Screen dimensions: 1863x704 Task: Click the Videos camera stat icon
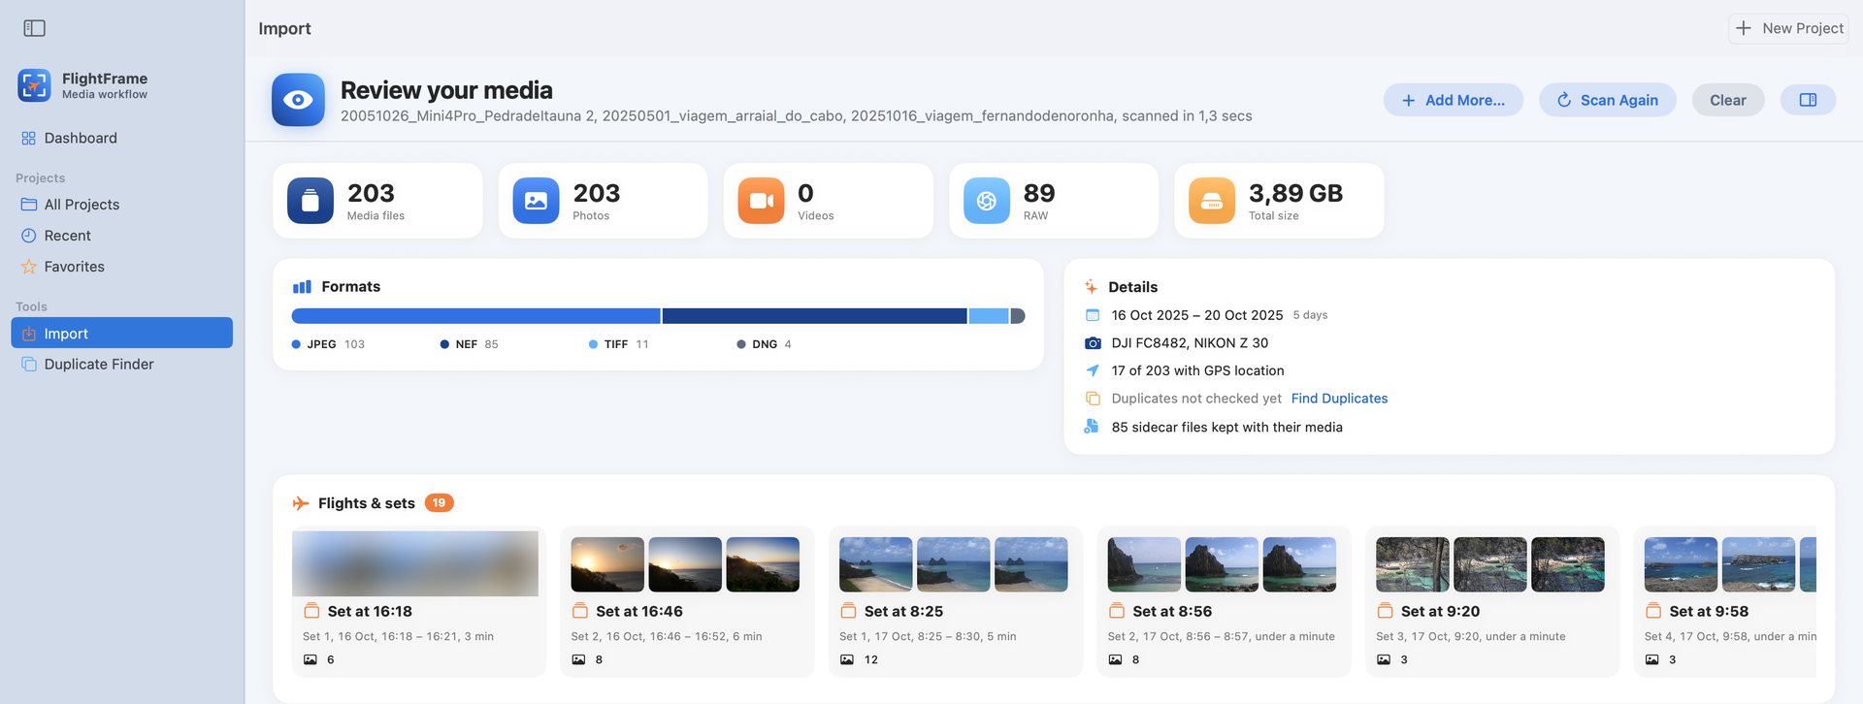[x=761, y=201]
